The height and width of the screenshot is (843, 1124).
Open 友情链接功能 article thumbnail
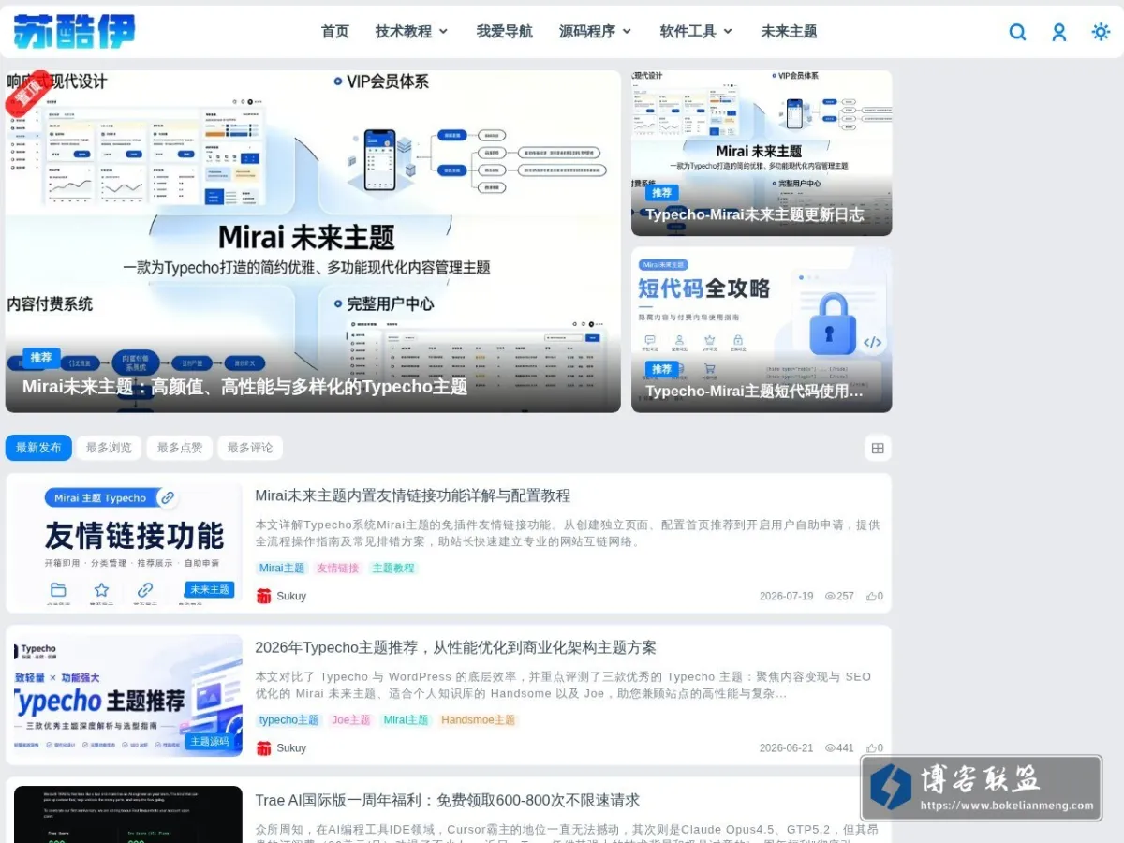click(x=128, y=543)
